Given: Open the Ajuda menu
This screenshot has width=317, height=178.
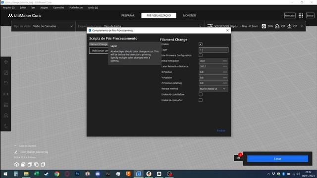Looking at the screenshot, I should click(x=93, y=8).
